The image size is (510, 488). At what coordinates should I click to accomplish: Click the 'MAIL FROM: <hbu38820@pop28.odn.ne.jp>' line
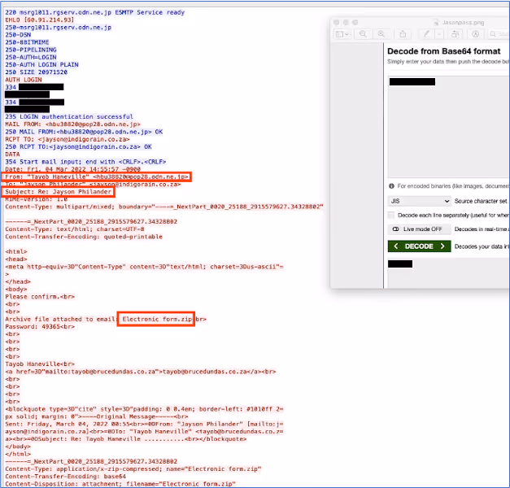(73, 124)
